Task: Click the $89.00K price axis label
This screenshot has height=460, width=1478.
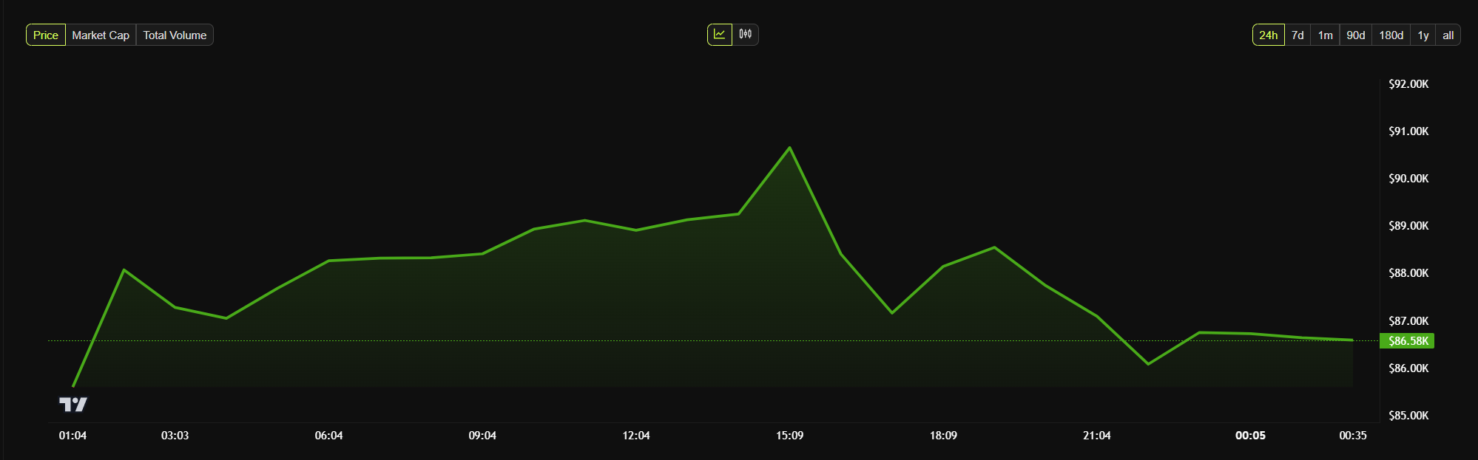Action: click(1408, 226)
